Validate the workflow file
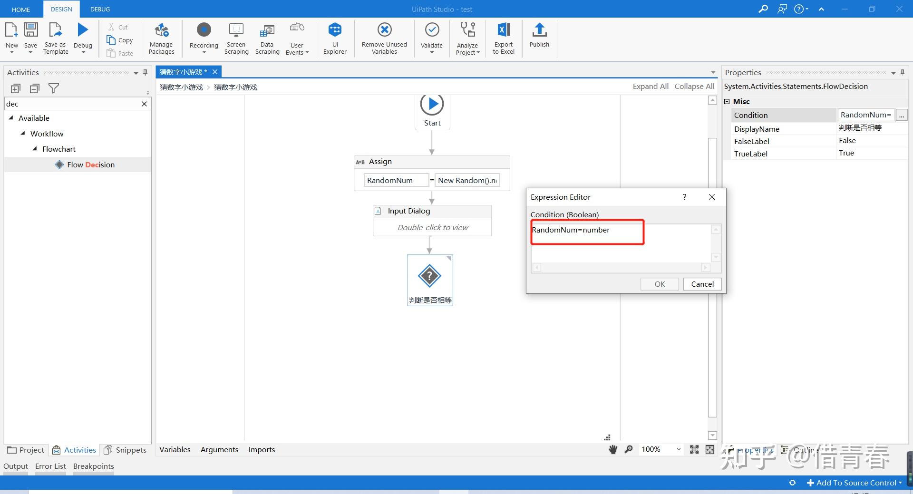 (431, 38)
